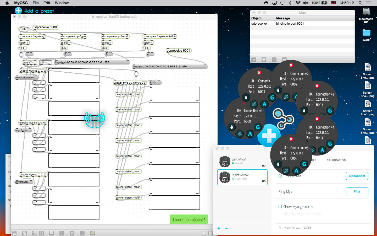377x236 pixels.
Task: Click the number box next to gate 4
Action: [x=46, y=63]
